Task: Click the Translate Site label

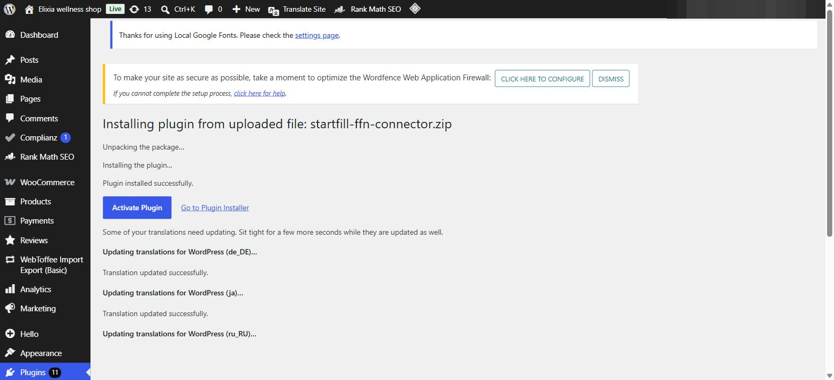Action: click(x=304, y=9)
